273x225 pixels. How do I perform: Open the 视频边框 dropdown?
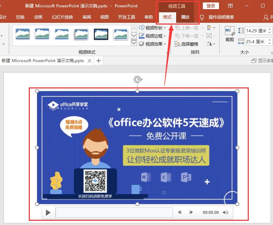coord(152,36)
